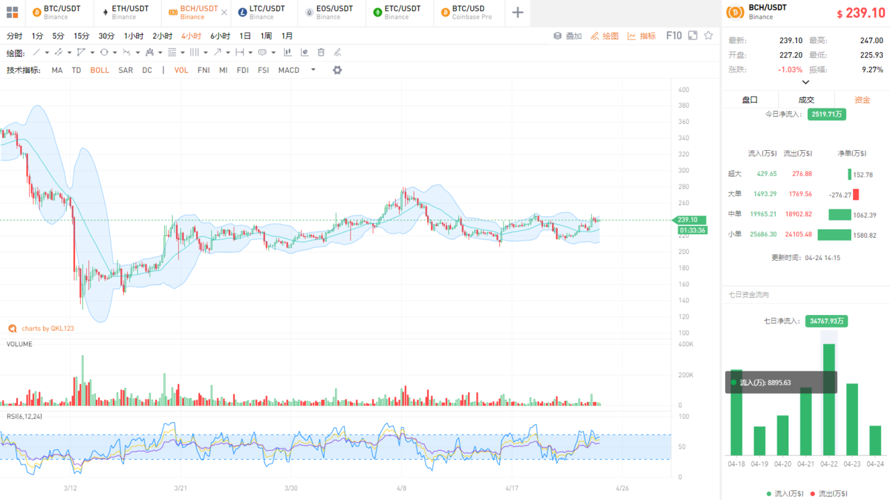Open triangle shape tool dropdown arrow
The width and height of the screenshot is (890, 500).
coord(92,53)
